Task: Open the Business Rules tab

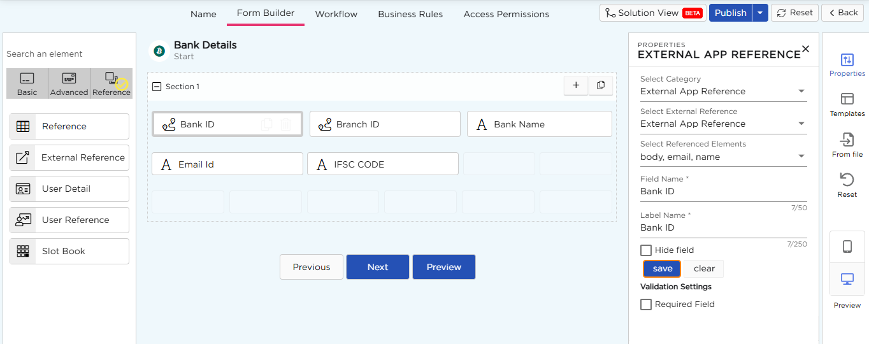Action: tap(410, 14)
